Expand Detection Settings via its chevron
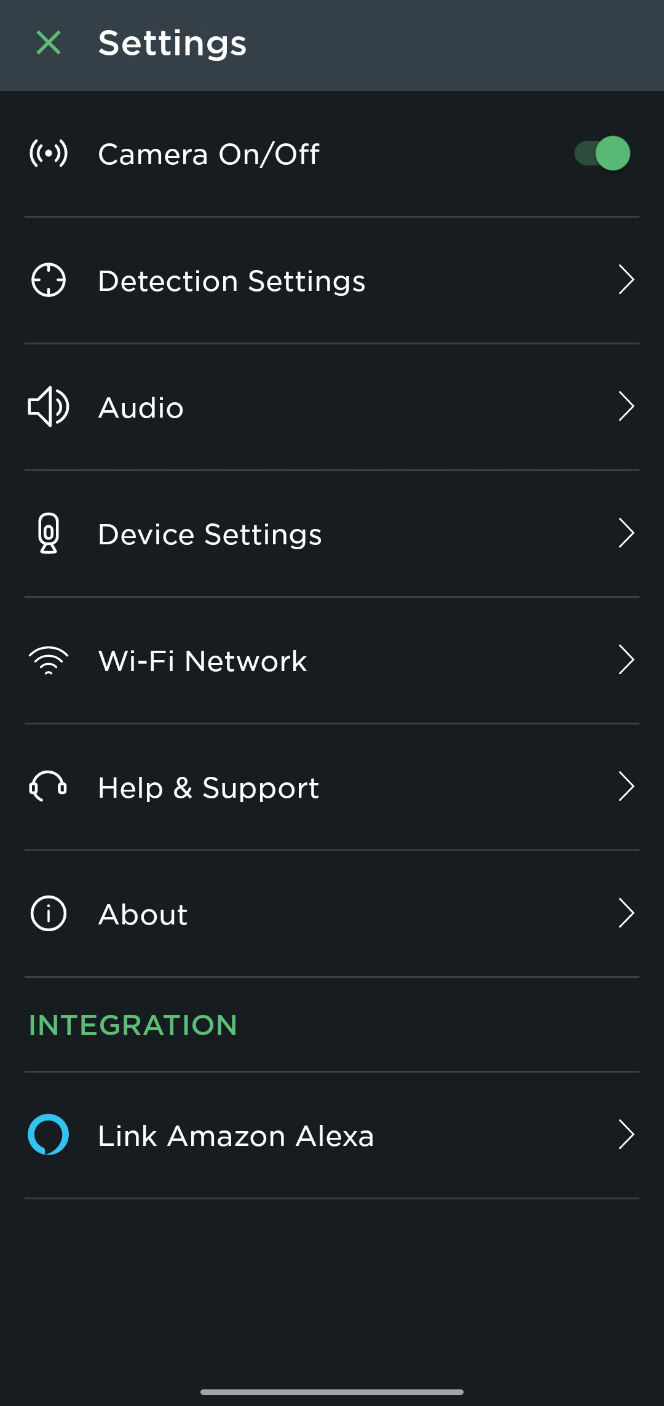Viewport: 664px width, 1406px height. (626, 280)
